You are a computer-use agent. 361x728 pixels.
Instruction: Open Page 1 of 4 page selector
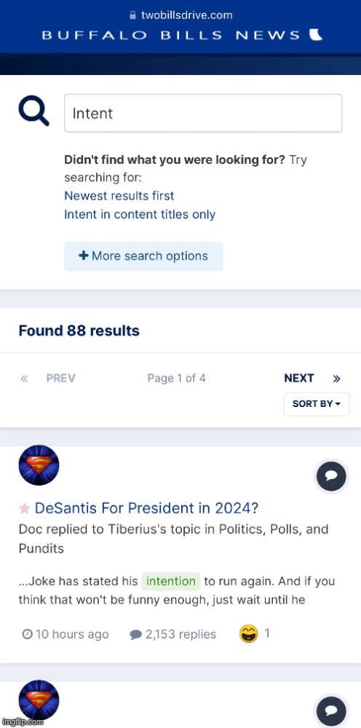tap(176, 379)
